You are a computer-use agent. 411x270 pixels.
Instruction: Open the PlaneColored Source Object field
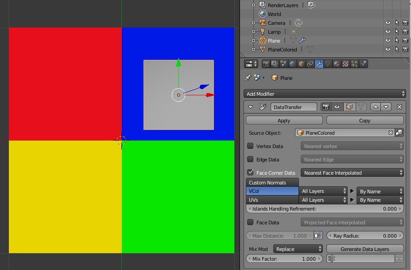pyautogui.click(x=345, y=133)
